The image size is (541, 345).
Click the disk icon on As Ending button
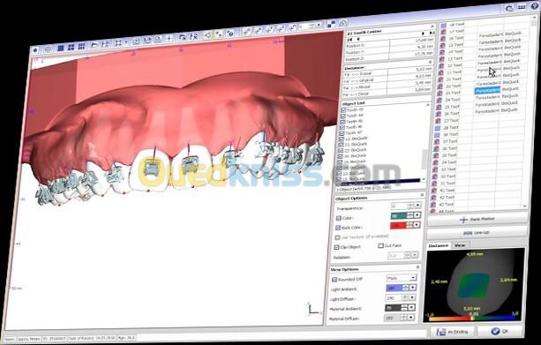[x=441, y=333]
